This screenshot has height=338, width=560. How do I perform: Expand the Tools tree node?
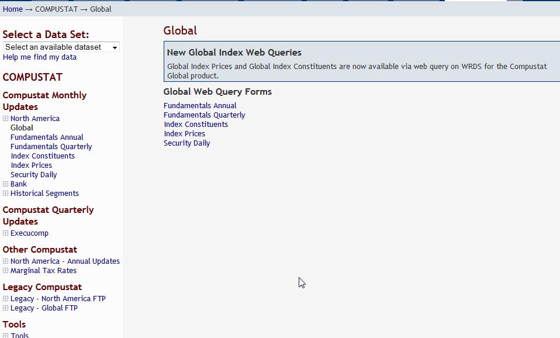pos(5,335)
